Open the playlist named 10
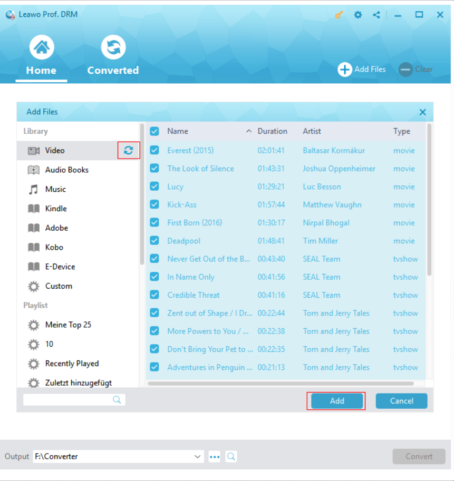The height and width of the screenshot is (481, 454). [x=78, y=344]
